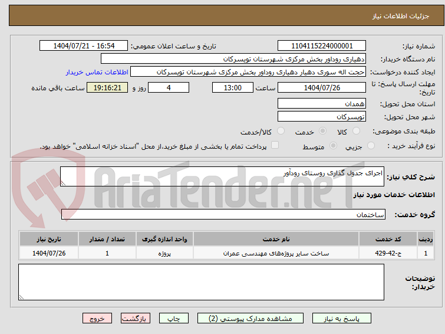The image size is (445, 334).
Task: Click the resize handle of buyer notes textarea
Action: pyautogui.click(x=21, y=297)
